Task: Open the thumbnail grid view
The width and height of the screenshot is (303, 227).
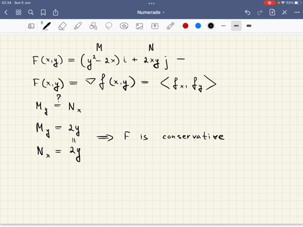Action: tap(18, 13)
